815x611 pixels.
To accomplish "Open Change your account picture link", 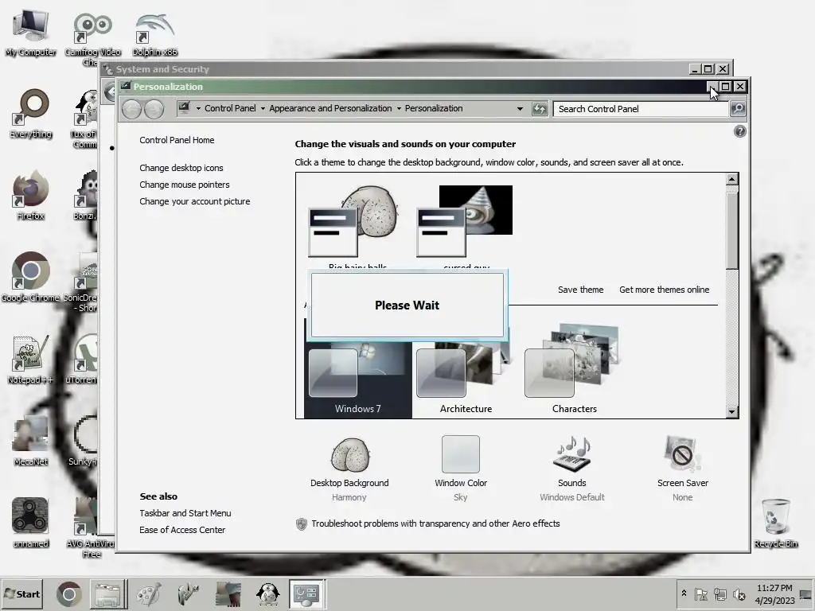I will coord(194,201).
